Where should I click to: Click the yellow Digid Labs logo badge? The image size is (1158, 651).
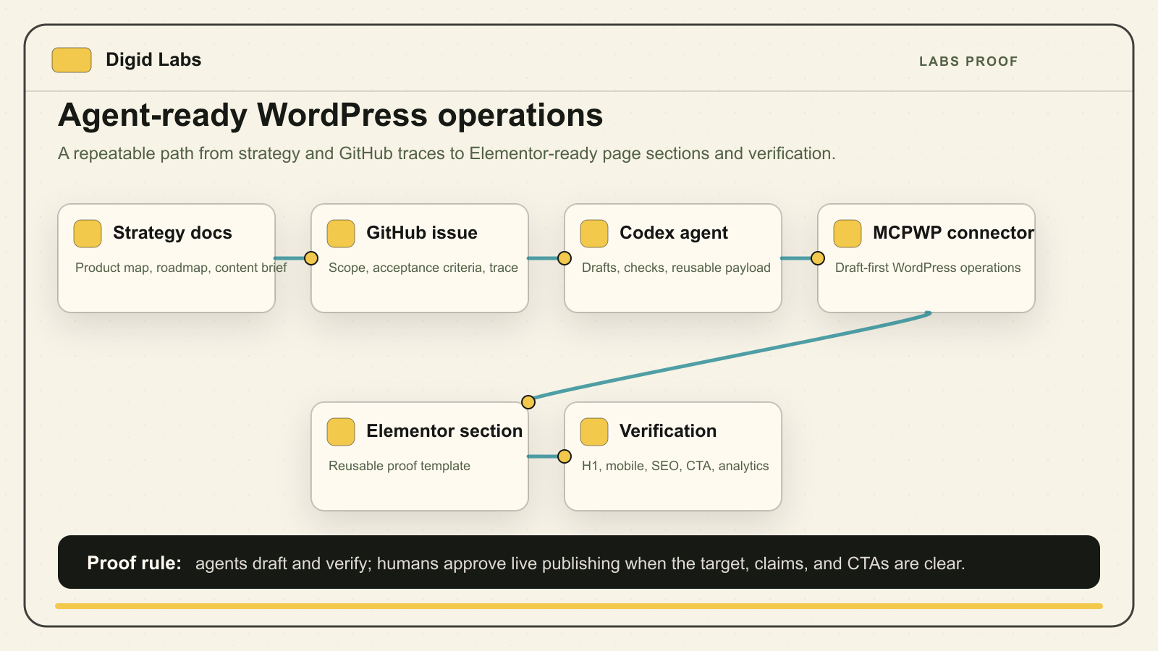coord(72,60)
